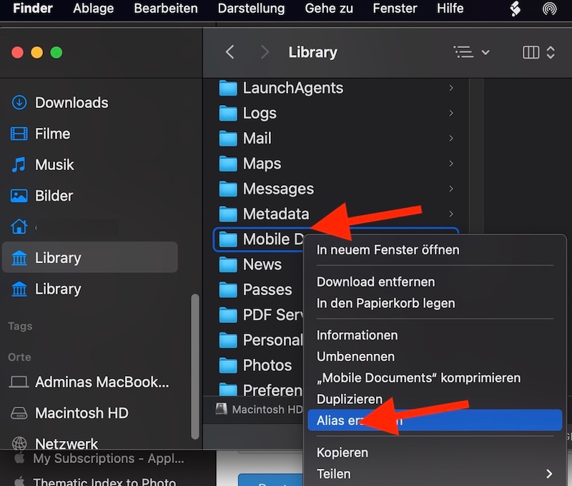Open the Gehe zu menu
The height and width of the screenshot is (486, 572).
coord(329,9)
